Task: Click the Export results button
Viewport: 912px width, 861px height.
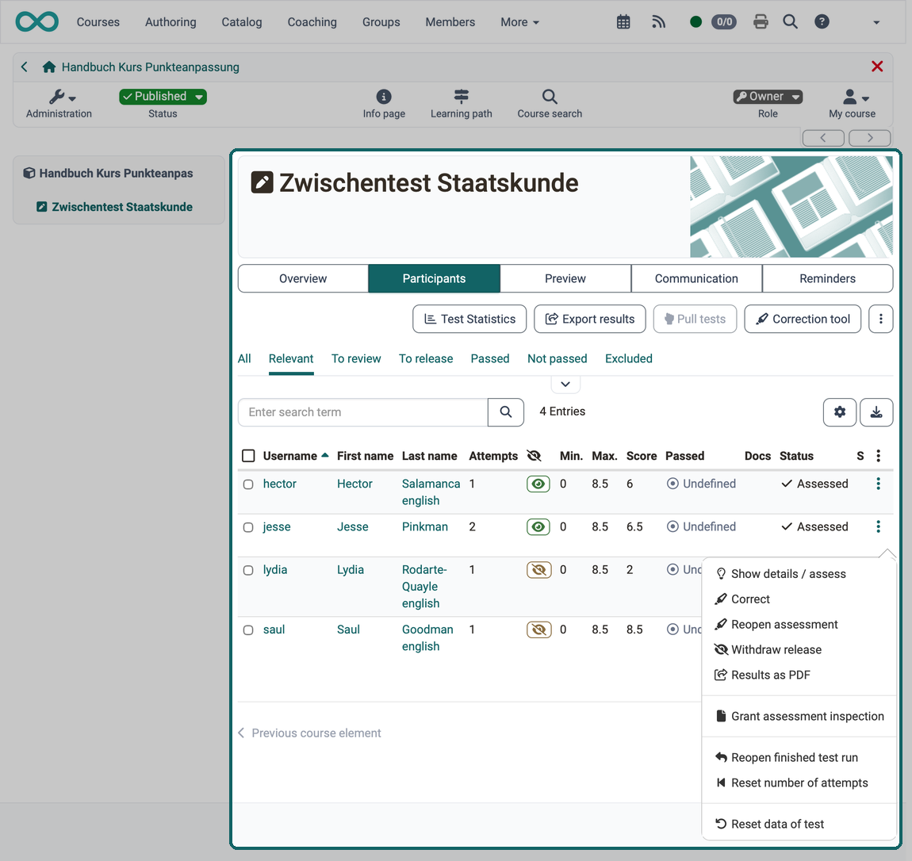Action: tap(590, 320)
